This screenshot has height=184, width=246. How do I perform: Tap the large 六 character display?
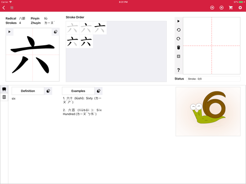point(33,55)
